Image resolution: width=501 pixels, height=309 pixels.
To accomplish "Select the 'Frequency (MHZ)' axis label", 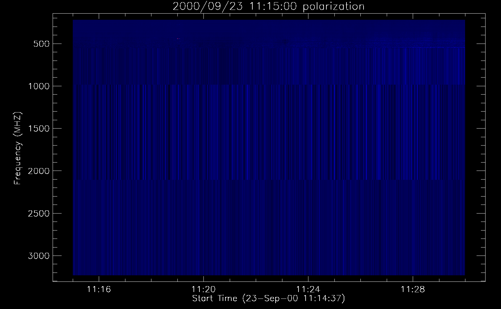I will 18,149.
